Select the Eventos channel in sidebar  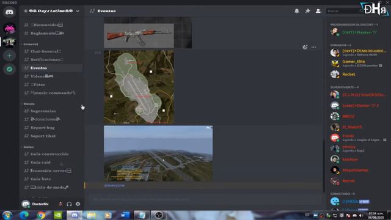[x=52, y=68]
